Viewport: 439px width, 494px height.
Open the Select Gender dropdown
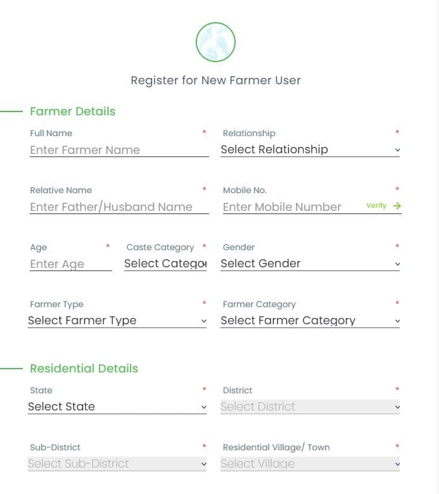click(310, 264)
